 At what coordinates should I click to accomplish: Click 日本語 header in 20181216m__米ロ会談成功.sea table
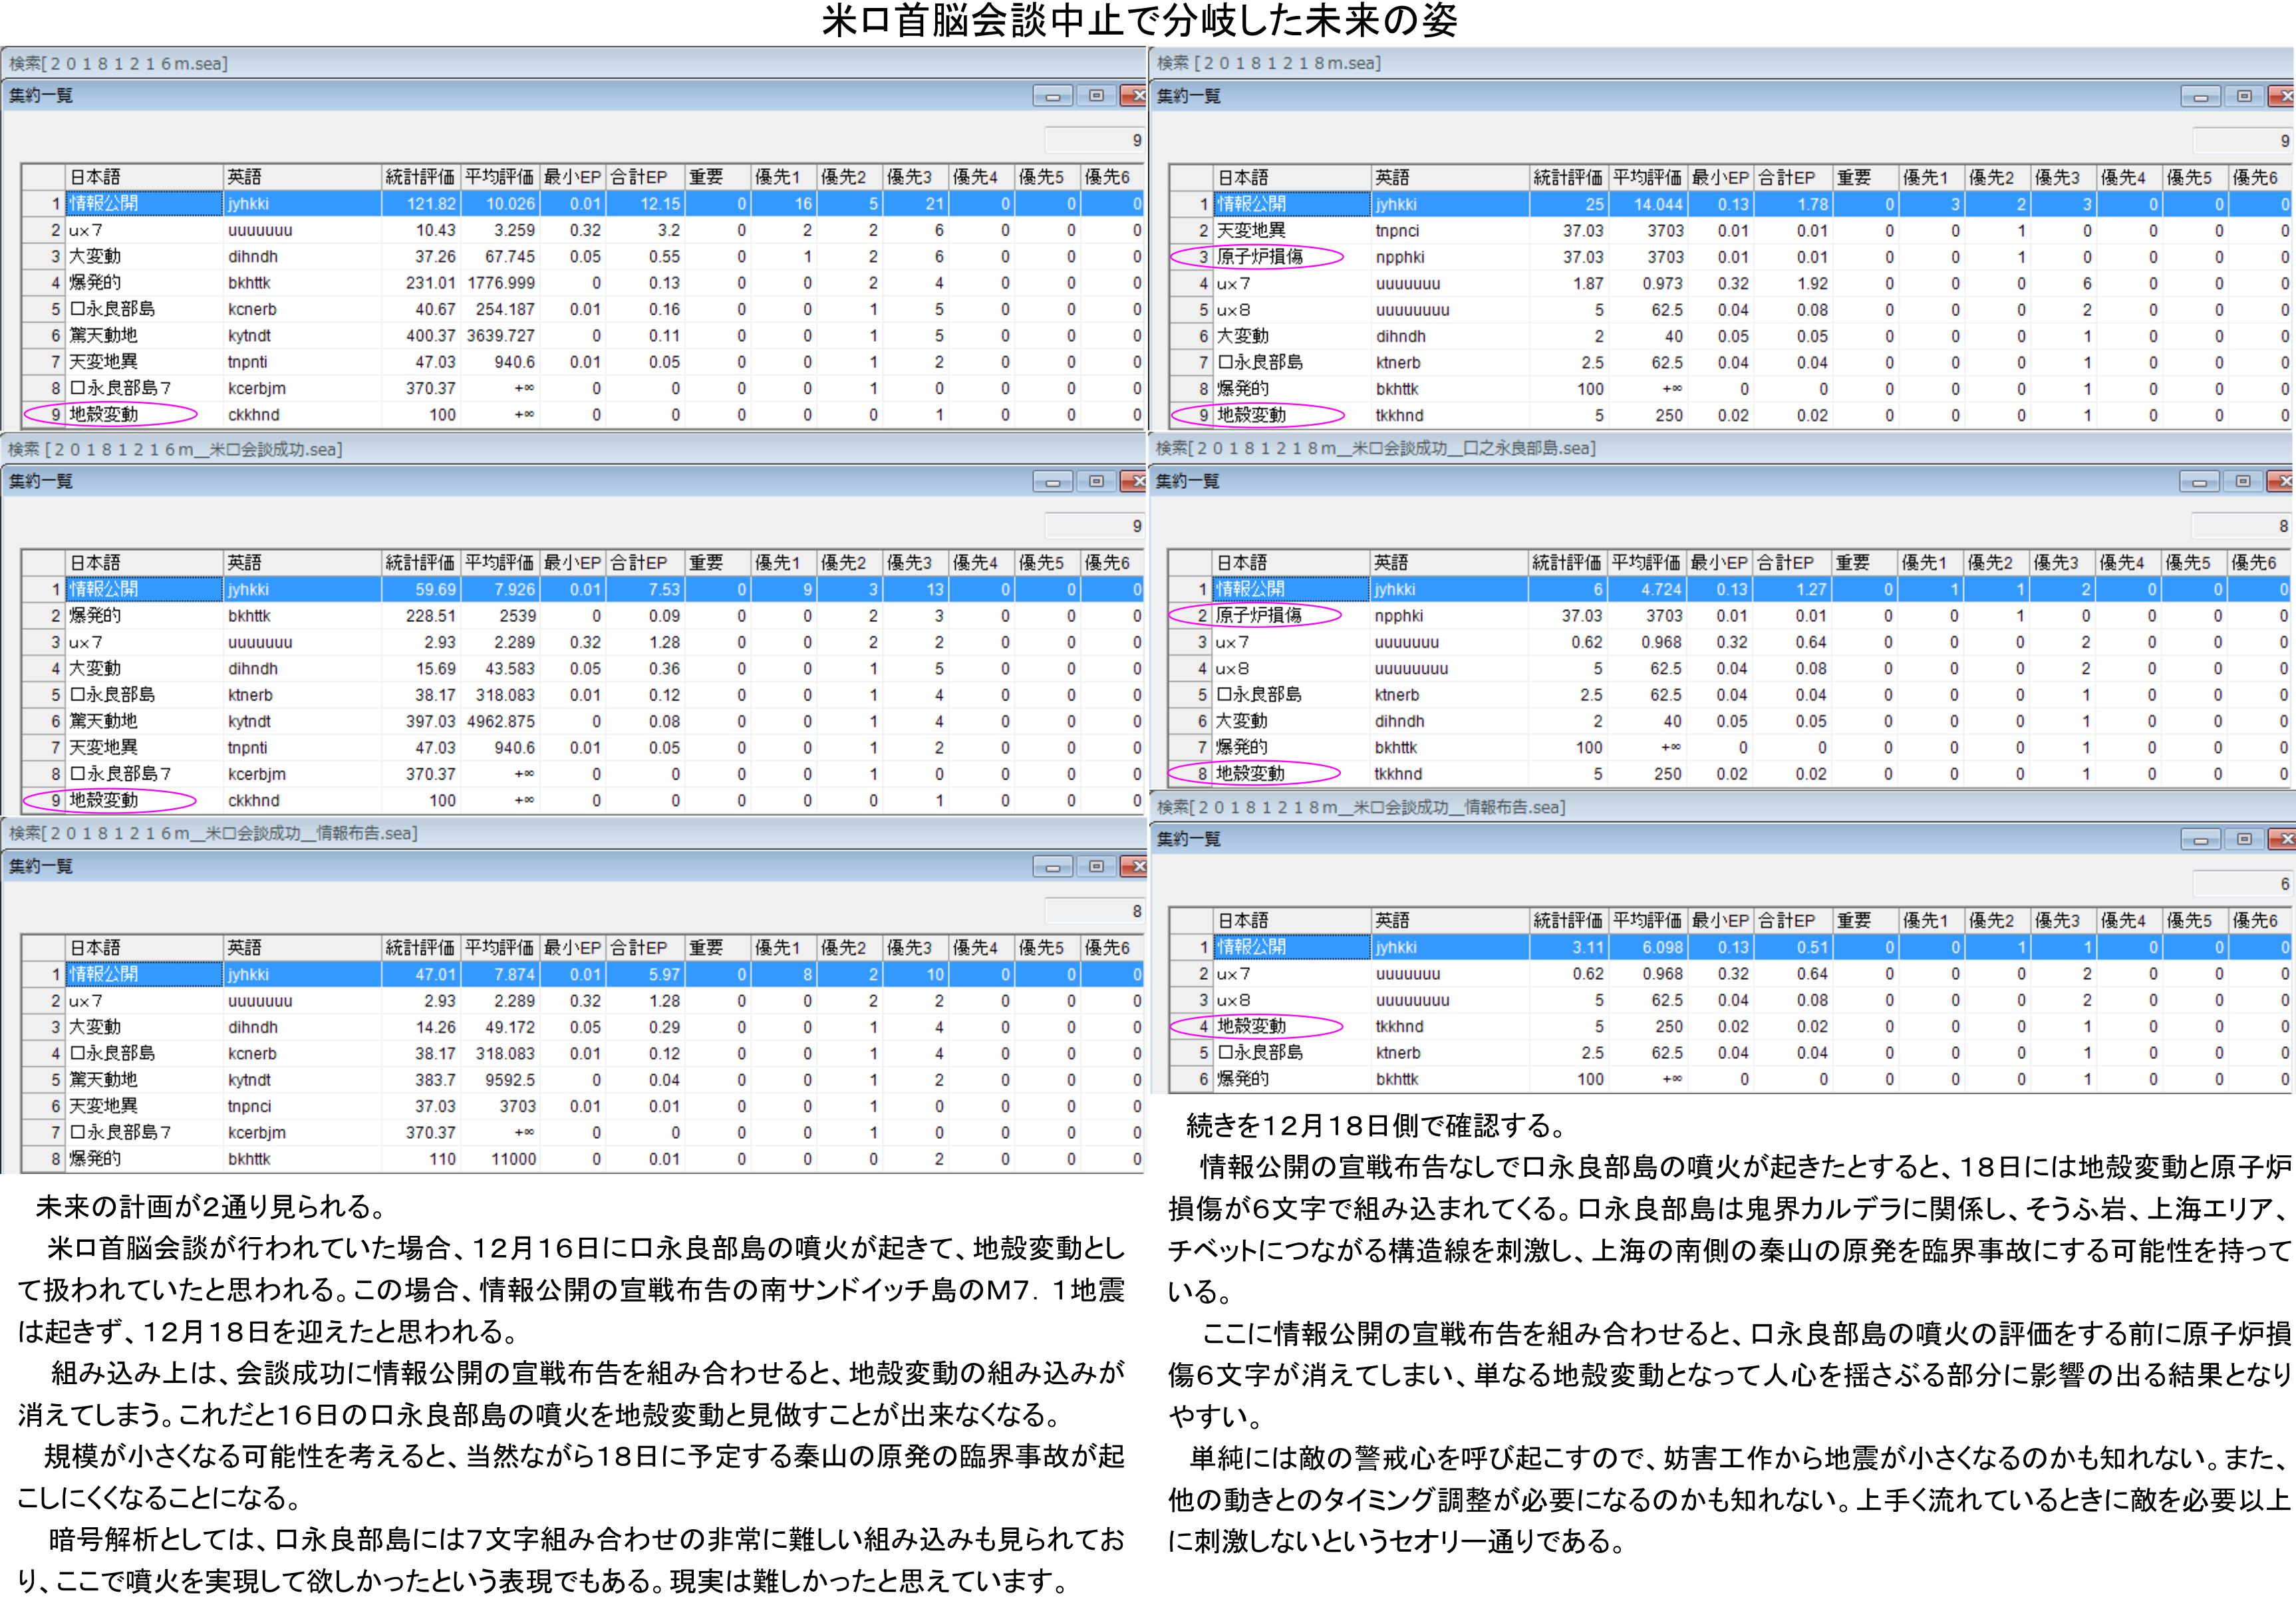(143, 562)
